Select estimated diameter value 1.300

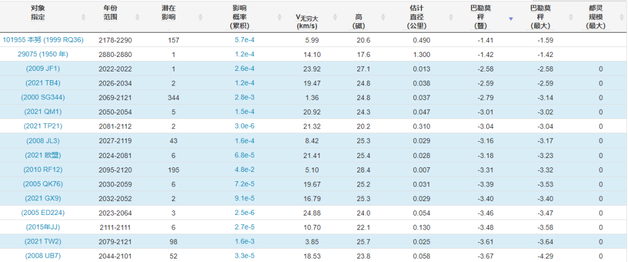(x=422, y=55)
